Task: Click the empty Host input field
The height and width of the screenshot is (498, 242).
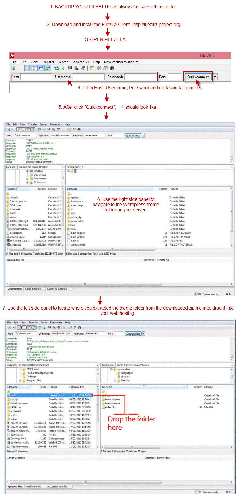Action: (x=36, y=77)
